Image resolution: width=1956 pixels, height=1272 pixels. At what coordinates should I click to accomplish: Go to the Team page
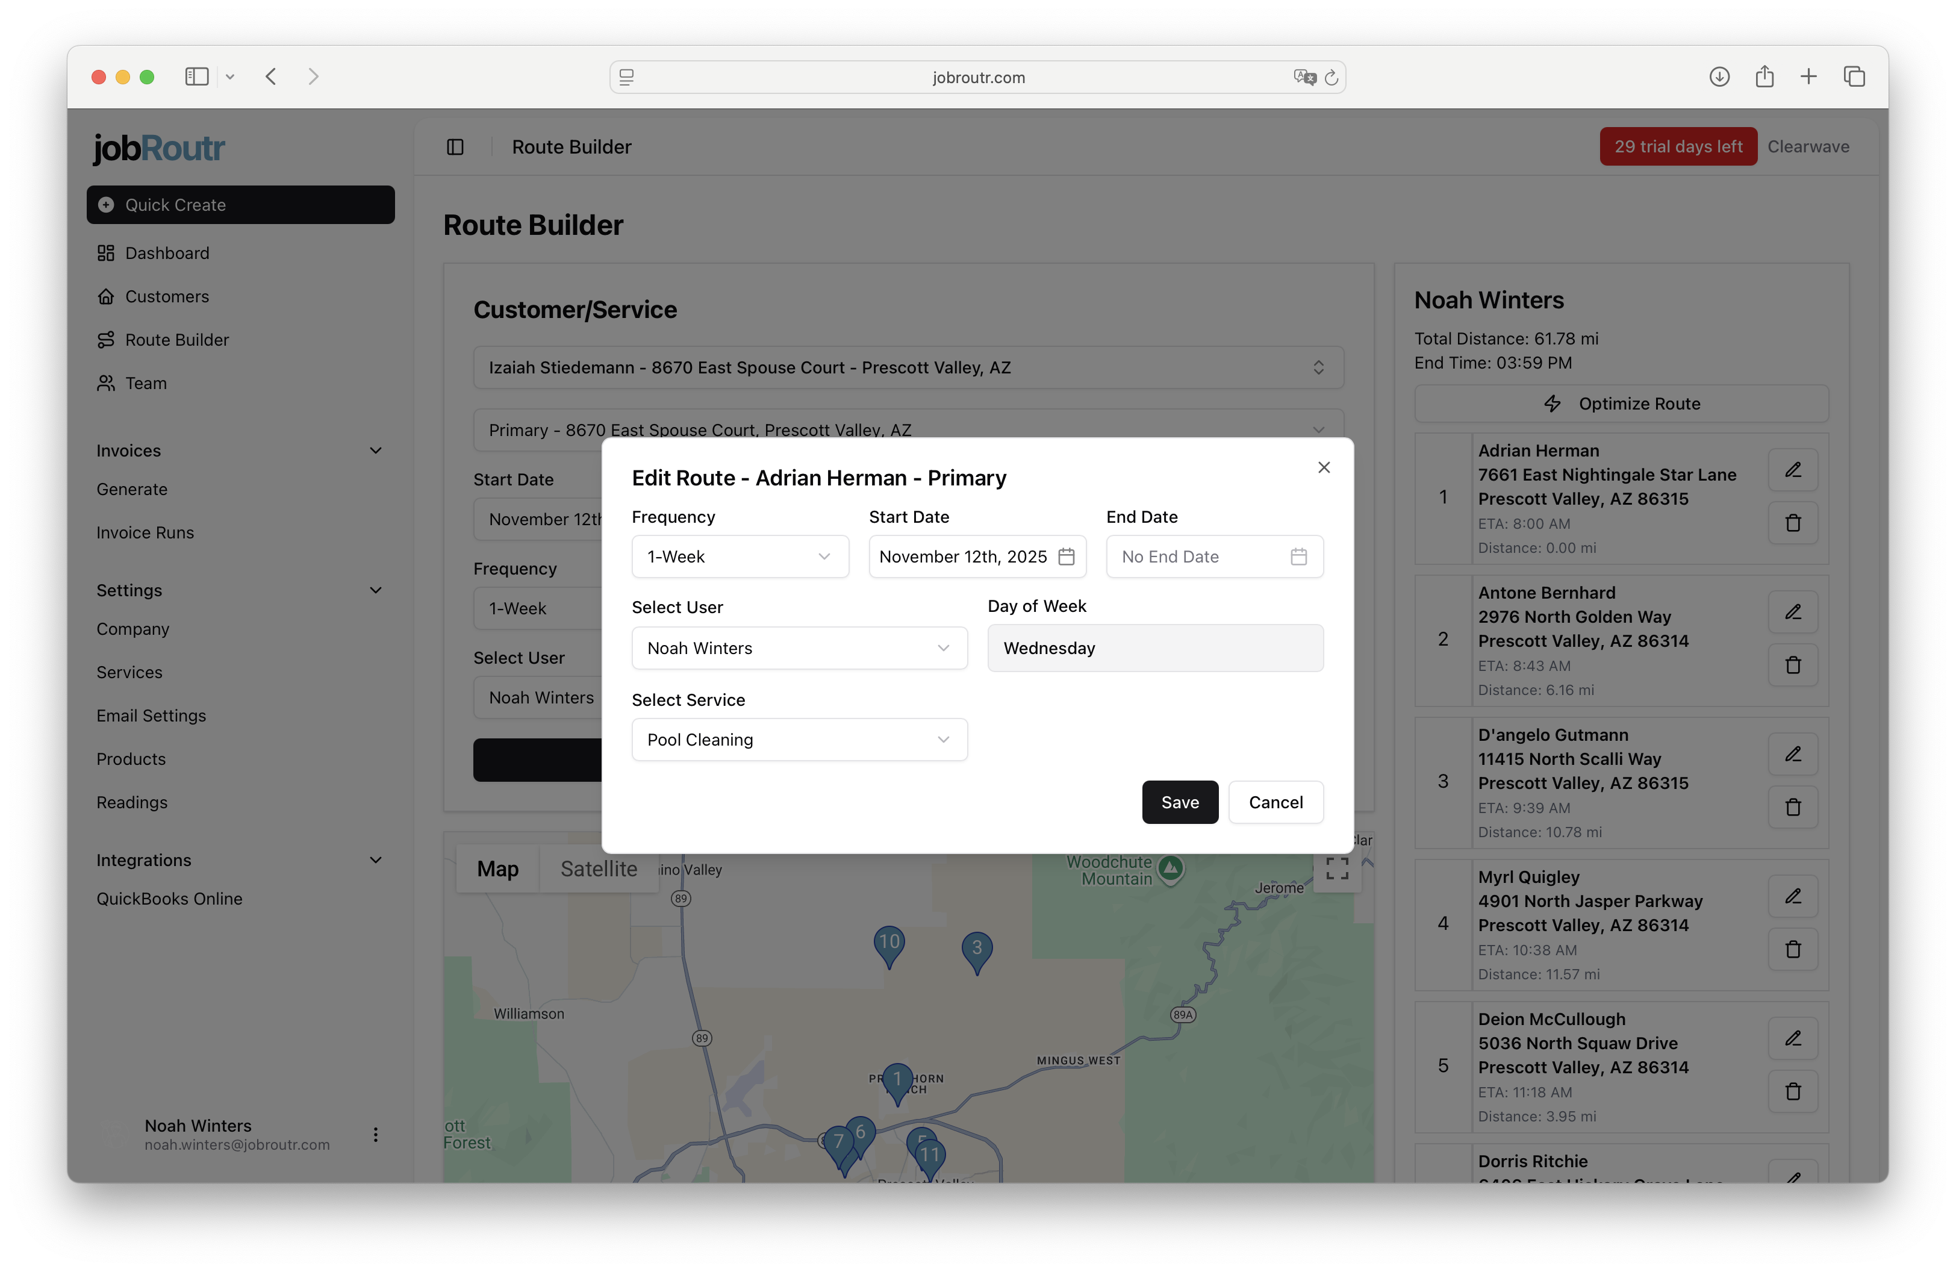pyautogui.click(x=145, y=383)
